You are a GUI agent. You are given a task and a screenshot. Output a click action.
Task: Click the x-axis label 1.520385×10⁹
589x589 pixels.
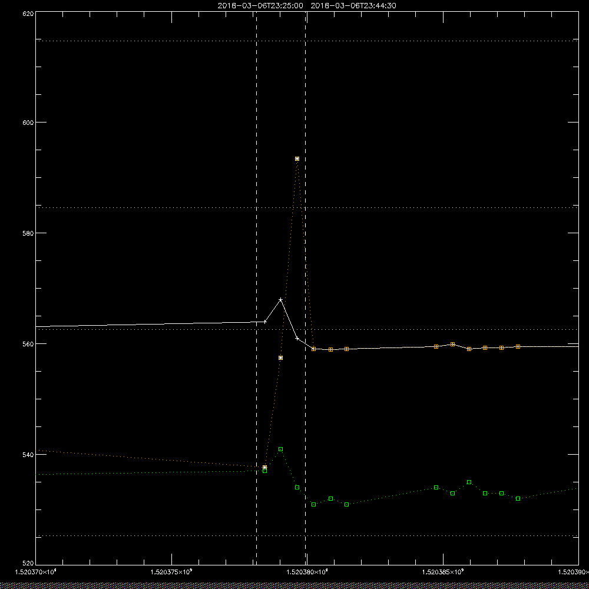coord(444,572)
